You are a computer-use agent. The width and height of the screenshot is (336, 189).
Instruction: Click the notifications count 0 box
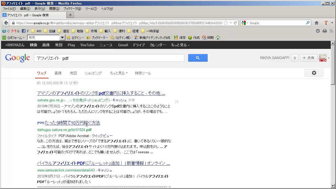point(295,58)
